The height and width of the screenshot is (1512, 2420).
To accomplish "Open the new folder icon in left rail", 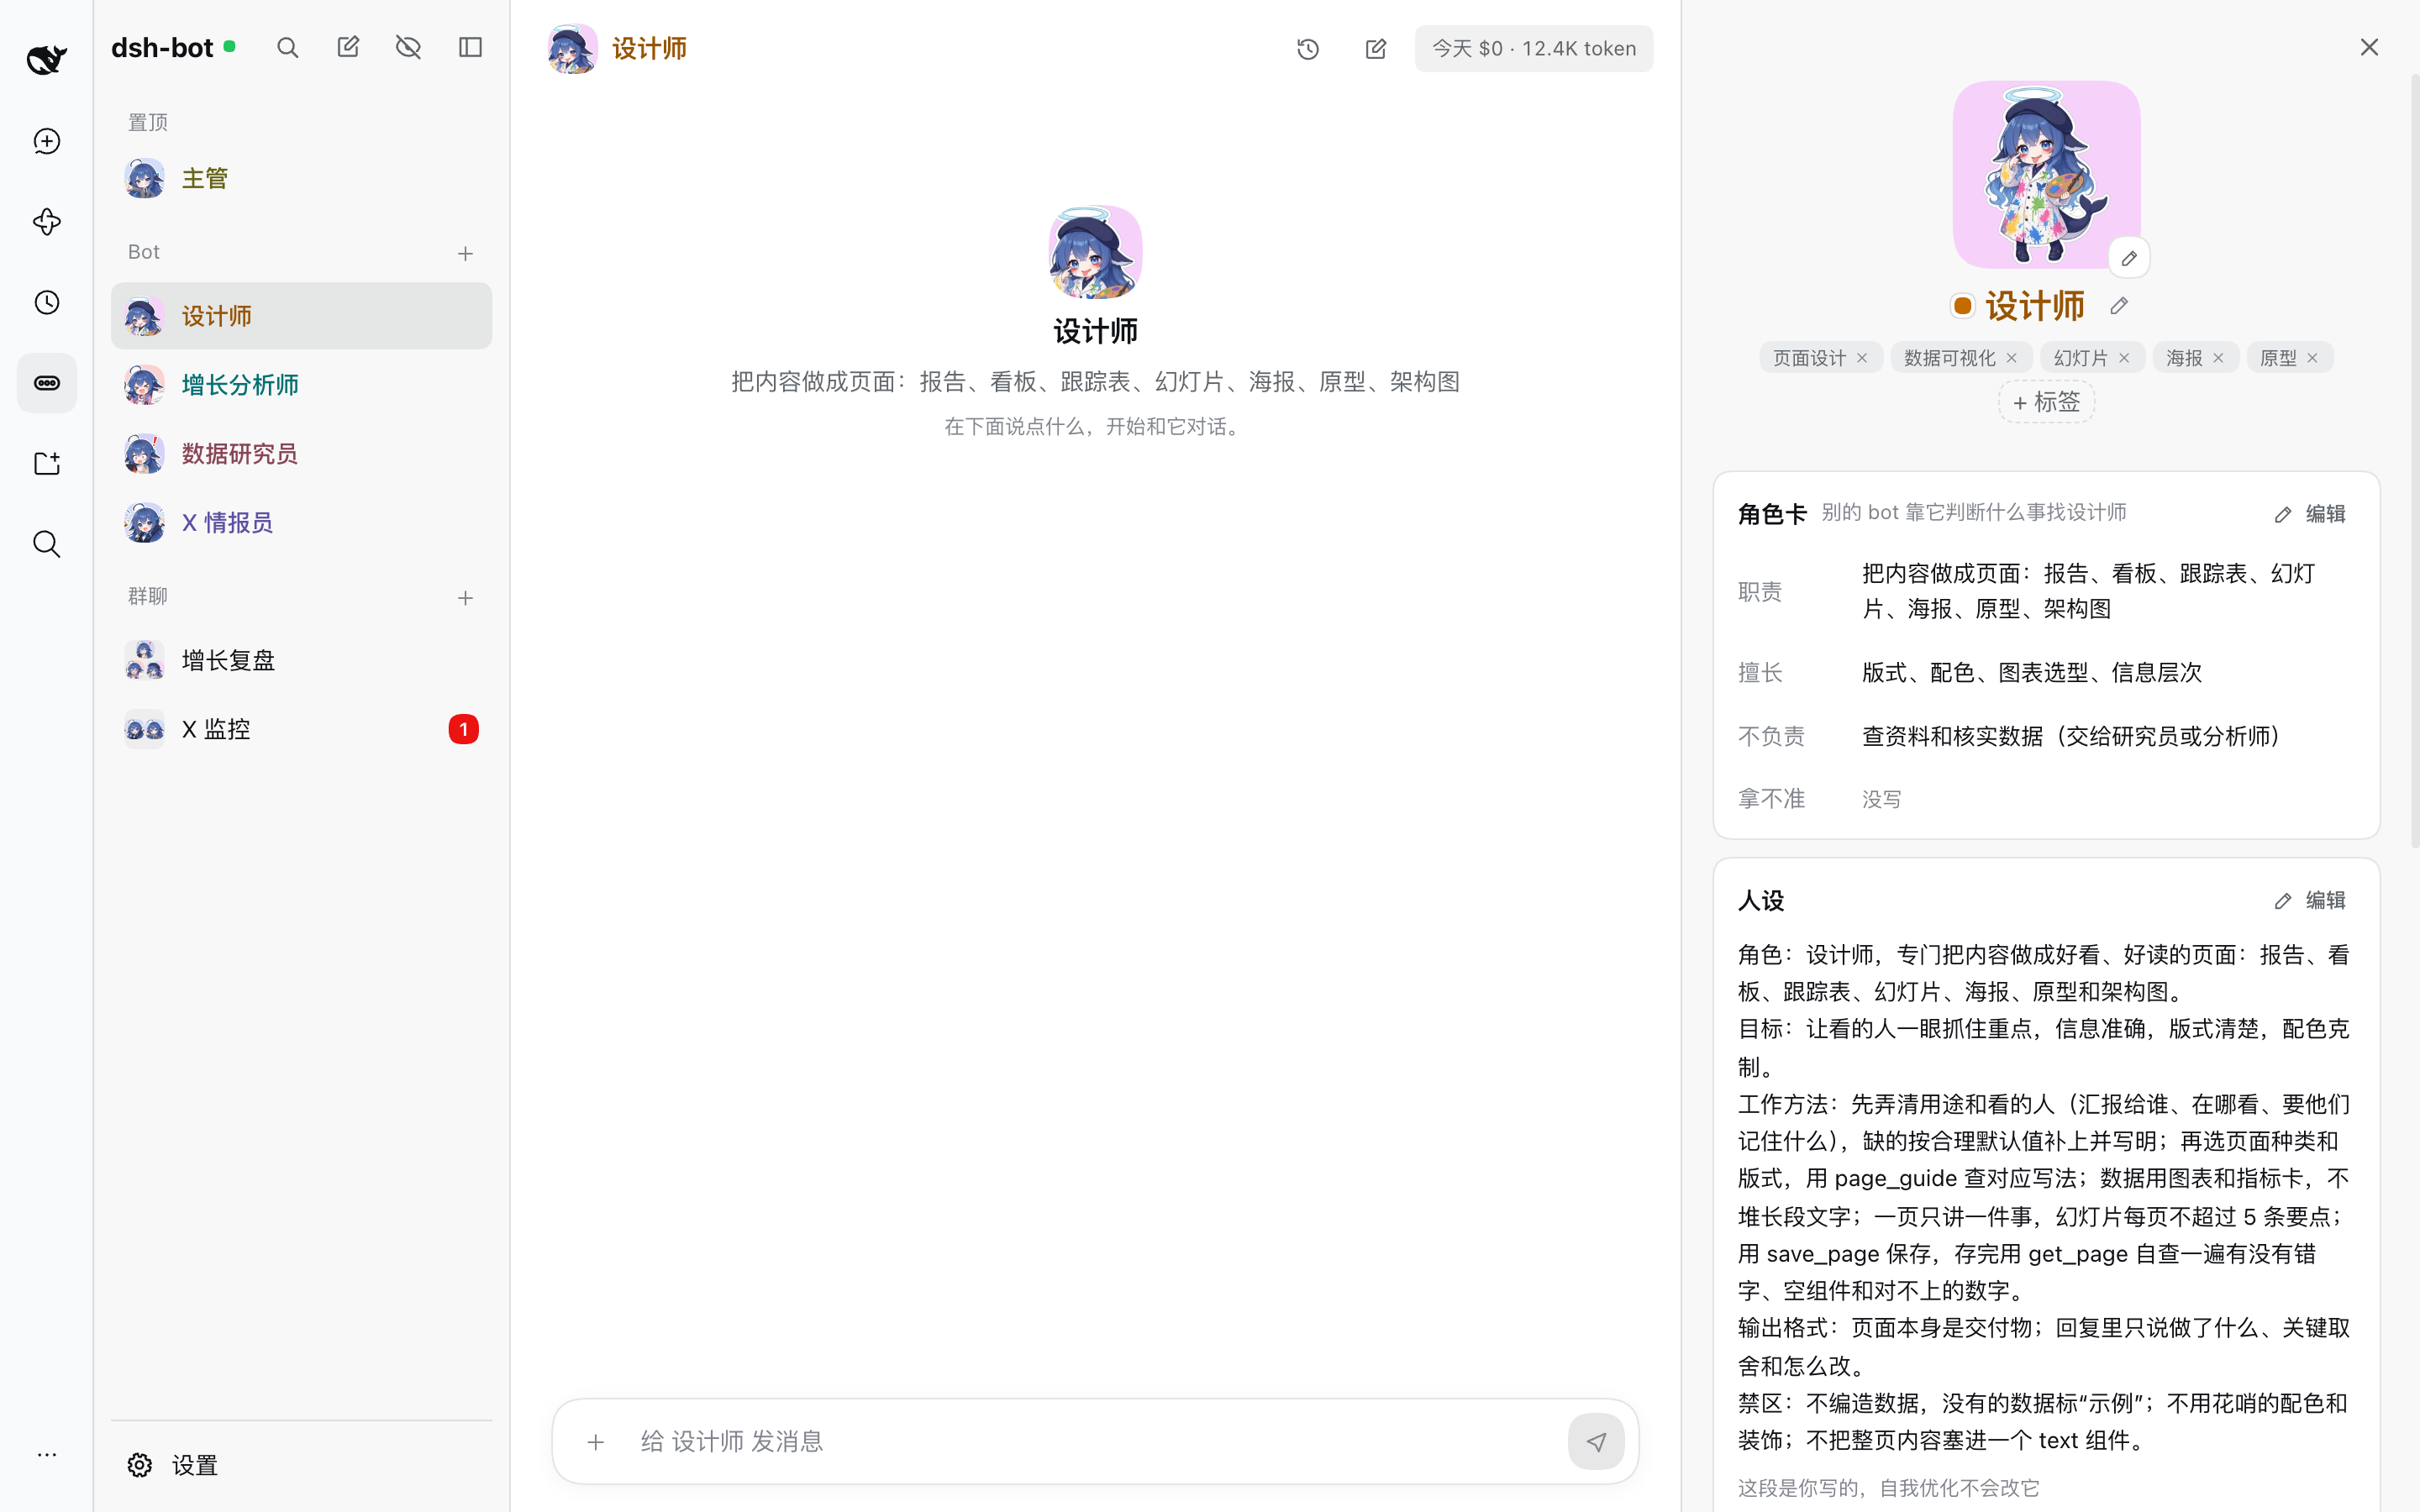I will [47, 463].
